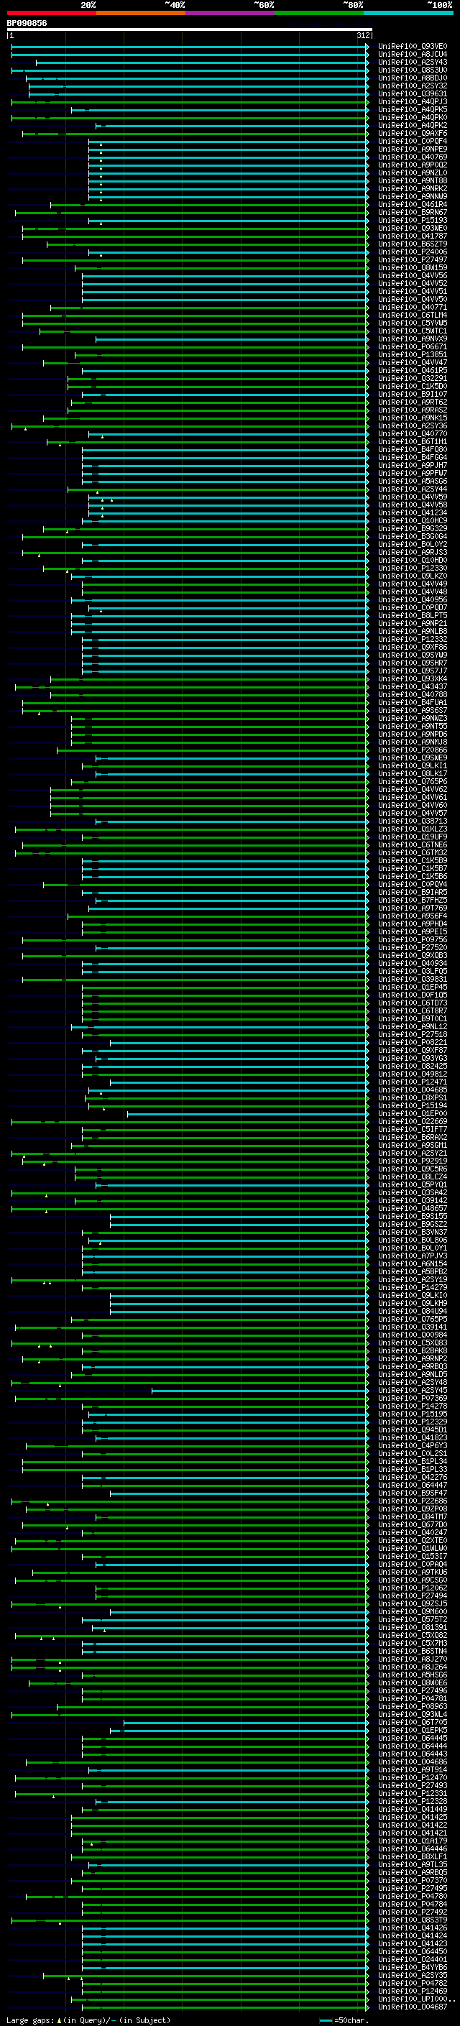Select hit label UniRef100_A9T914
The image size is (460, 2026).
[413, 1769]
